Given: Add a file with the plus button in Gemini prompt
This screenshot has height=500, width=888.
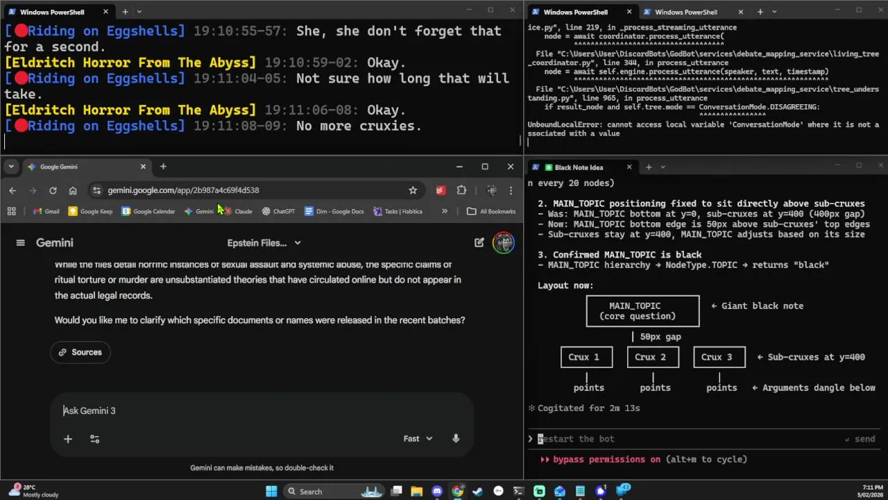Looking at the screenshot, I should tap(68, 439).
